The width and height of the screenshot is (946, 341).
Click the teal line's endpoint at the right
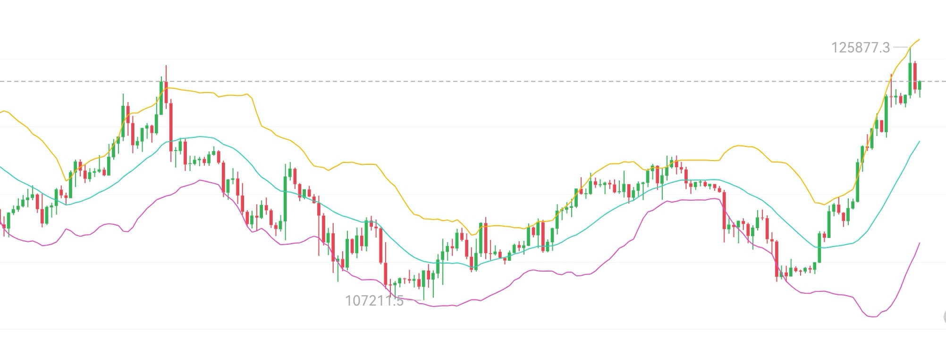(x=920, y=141)
